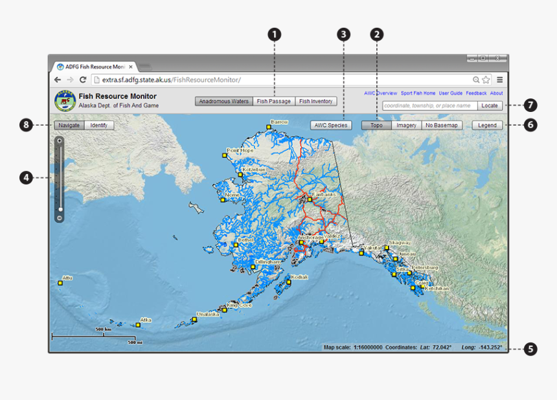The width and height of the screenshot is (557, 400).
Task: Select the No Basemap option
Action: pyautogui.click(x=442, y=126)
